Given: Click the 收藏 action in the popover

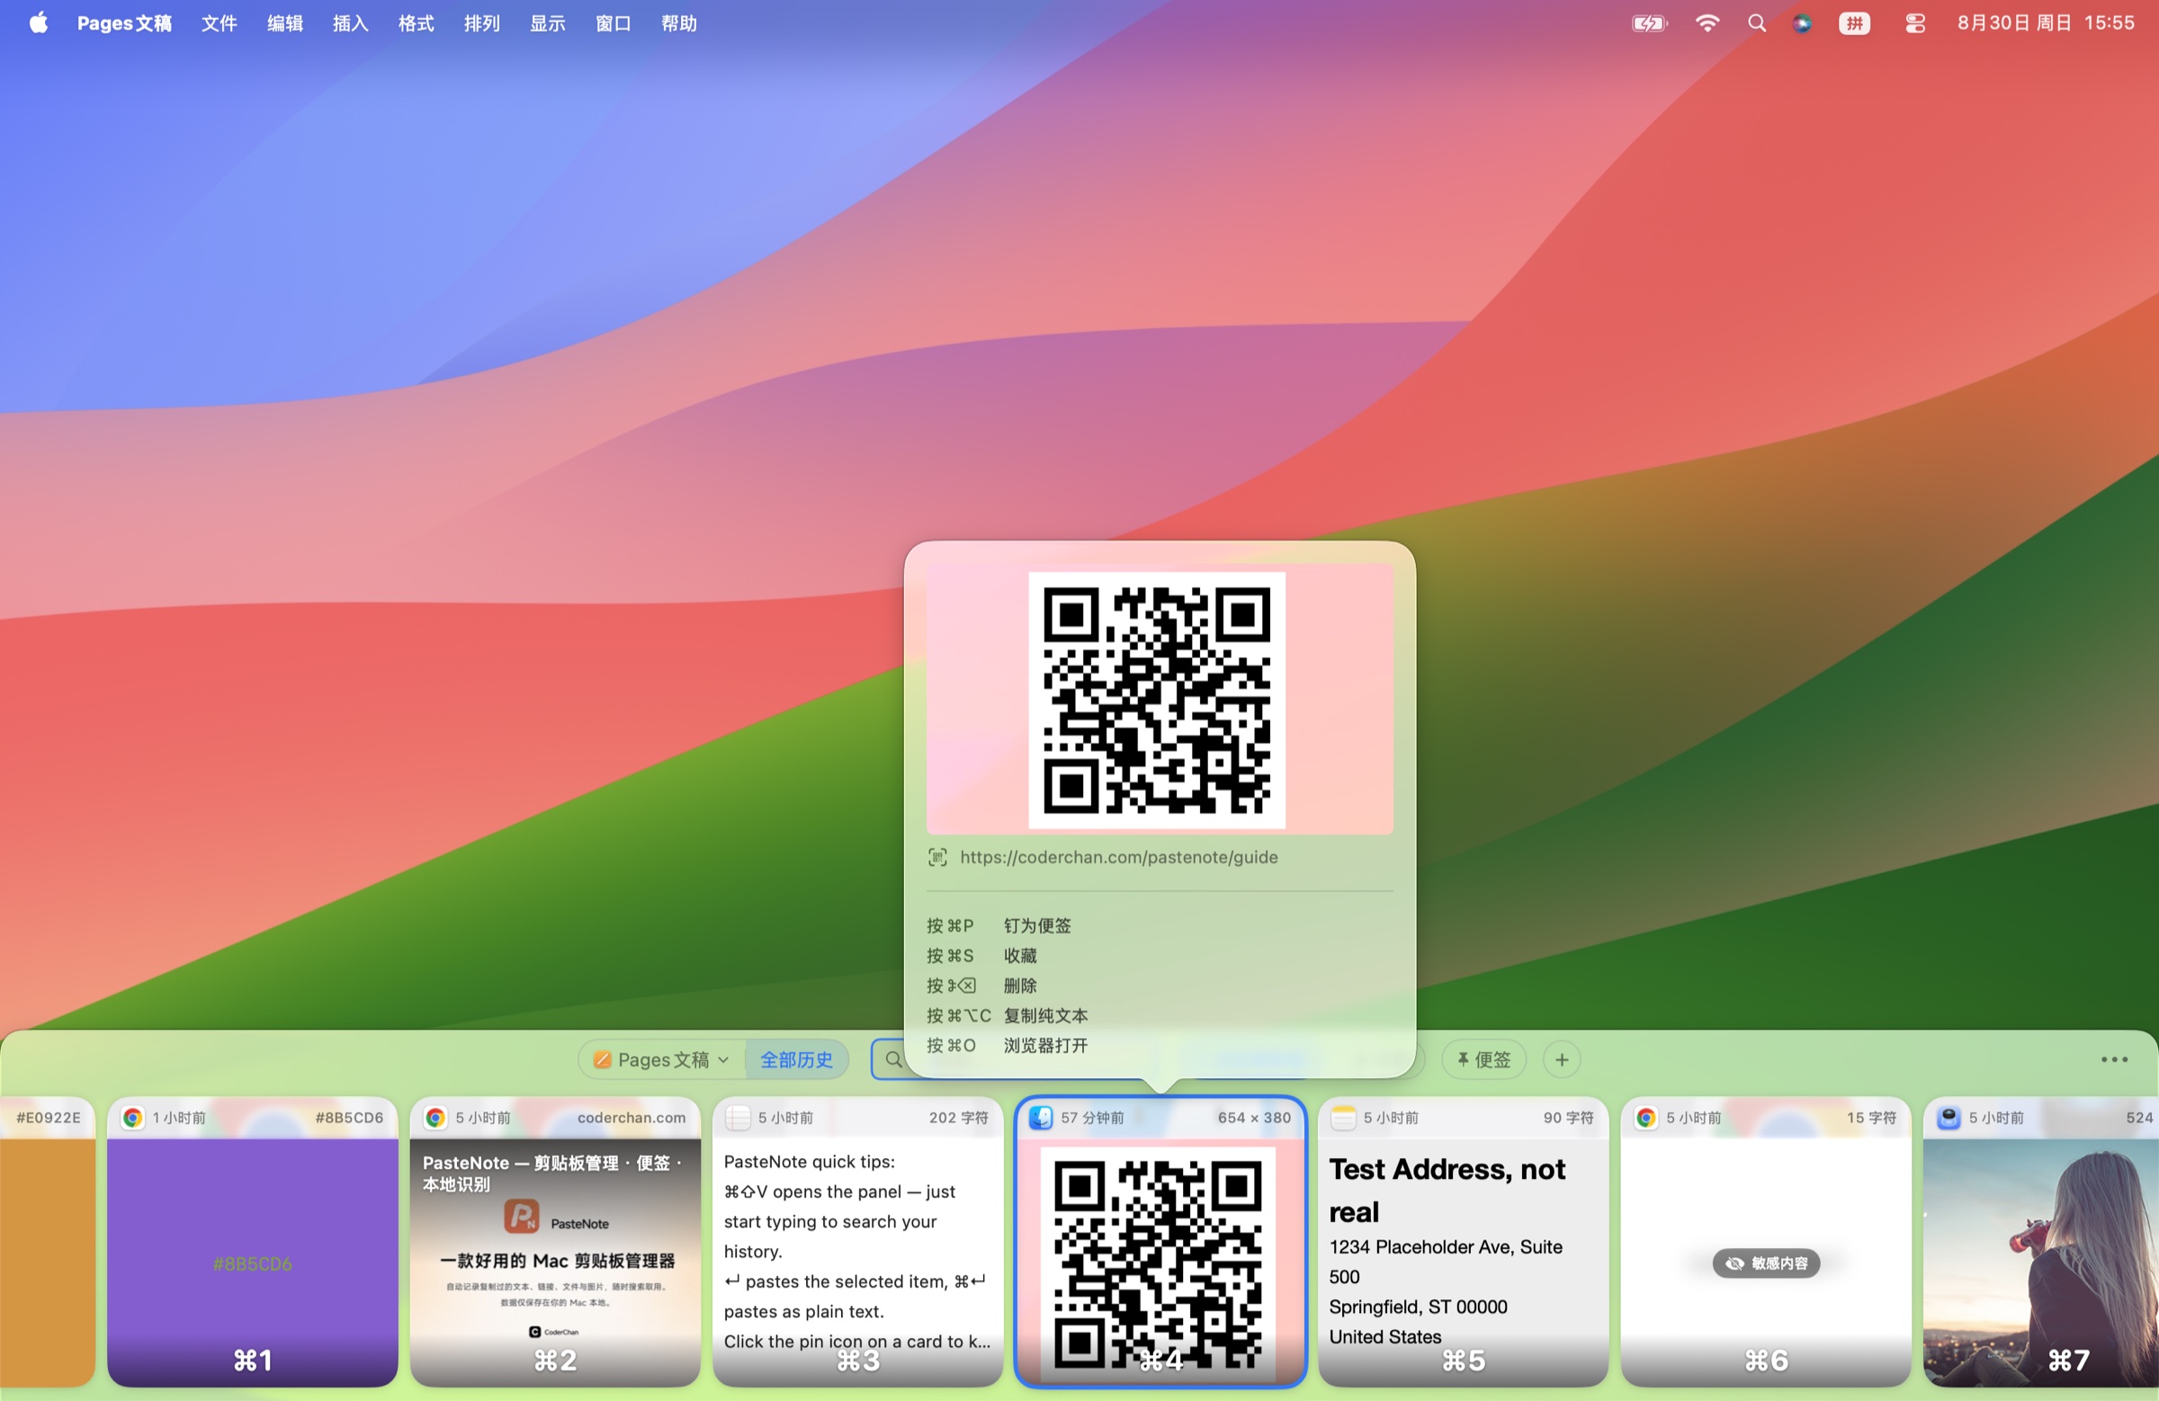Looking at the screenshot, I should click(1019, 956).
